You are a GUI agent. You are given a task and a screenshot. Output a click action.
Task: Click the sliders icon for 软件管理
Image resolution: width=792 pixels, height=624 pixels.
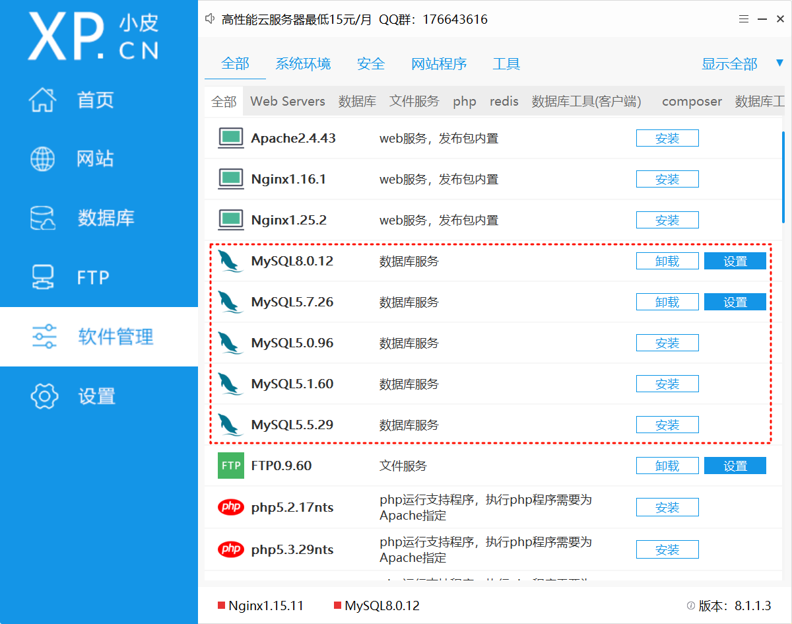coord(44,337)
